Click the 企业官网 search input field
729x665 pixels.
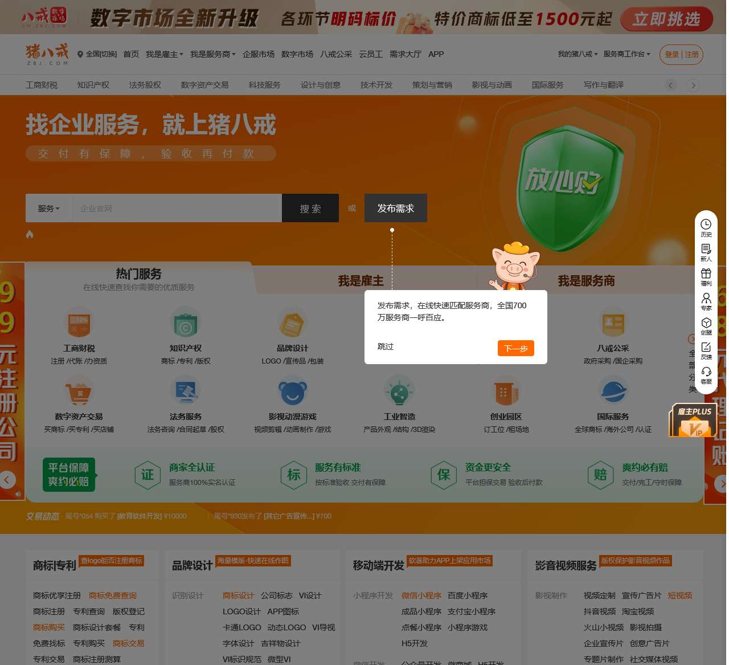(x=177, y=209)
